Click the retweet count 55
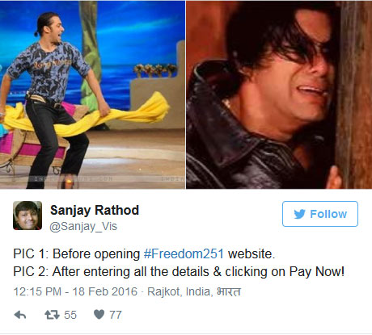372x335 pixels. point(70,315)
